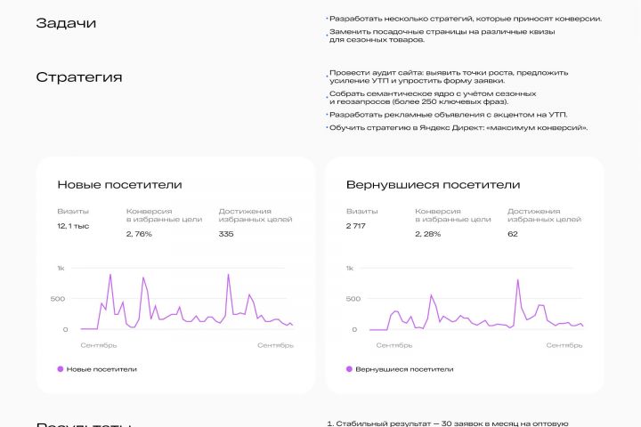641x427 pixels.
Task: Click the 1k axis label in the Новые посетители chart
Action: click(61, 268)
